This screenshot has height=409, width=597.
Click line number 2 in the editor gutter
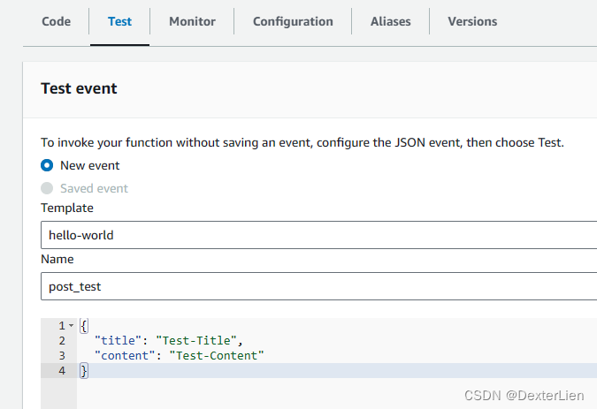[x=61, y=340]
